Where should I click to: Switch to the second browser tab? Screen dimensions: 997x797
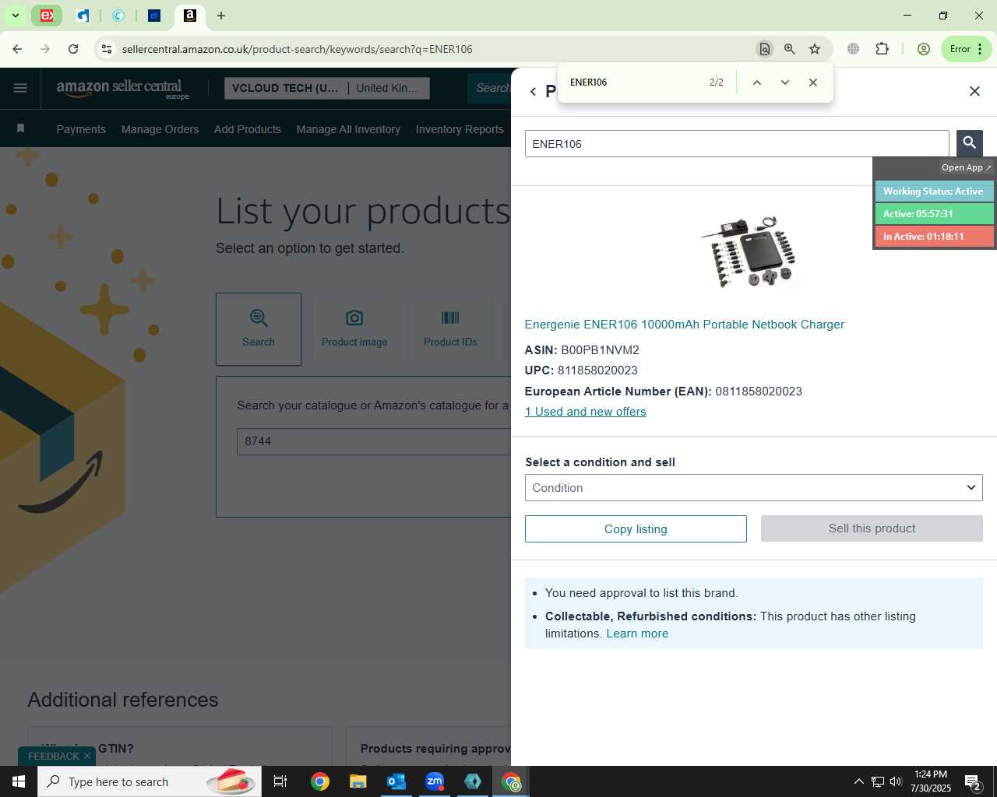click(83, 16)
